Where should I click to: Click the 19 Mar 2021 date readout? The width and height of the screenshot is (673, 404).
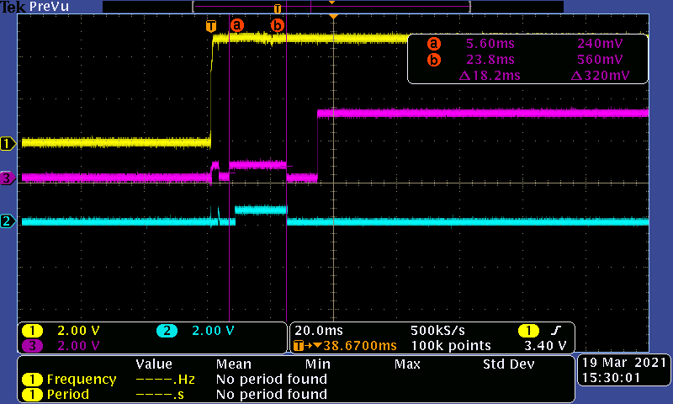click(624, 363)
